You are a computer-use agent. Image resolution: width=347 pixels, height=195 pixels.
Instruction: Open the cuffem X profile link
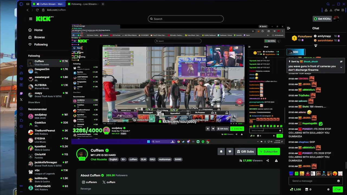pos(109,182)
